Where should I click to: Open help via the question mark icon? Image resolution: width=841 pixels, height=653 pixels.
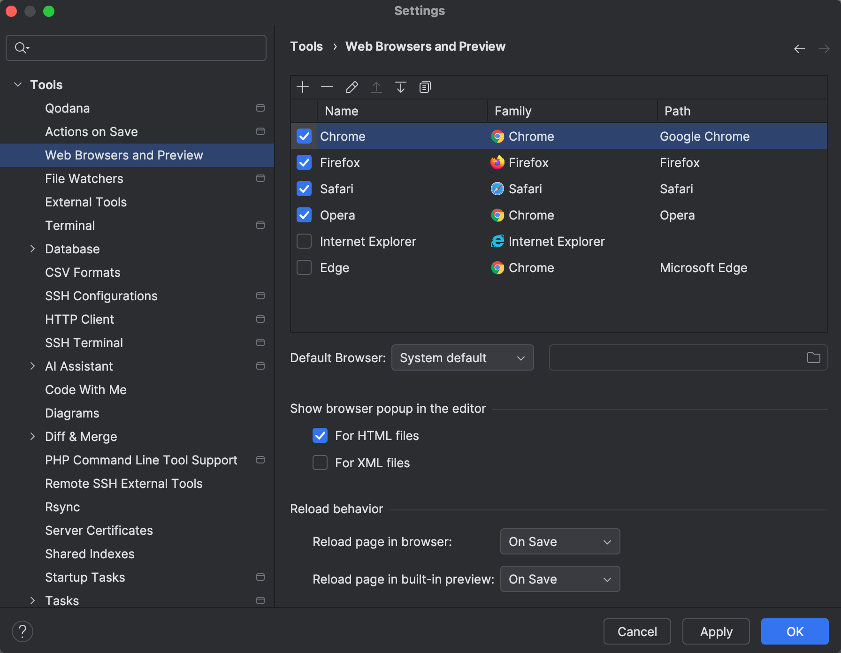coord(22,631)
